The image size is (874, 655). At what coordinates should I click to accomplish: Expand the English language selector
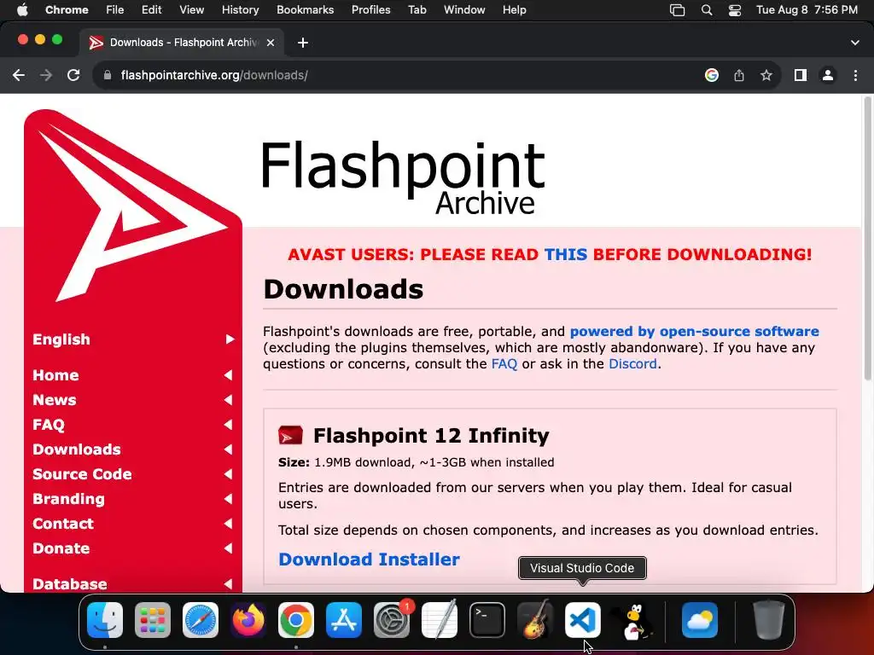pyautogui.click(x=133, y=339)
